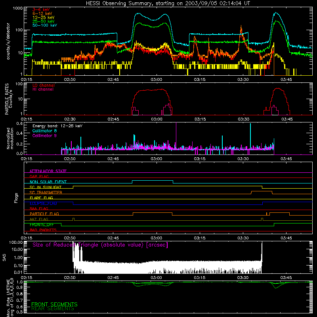Screen dimensions: 317x317
Task: Select the 3-6 keV legend entry
Action: (x=41, y=10)
